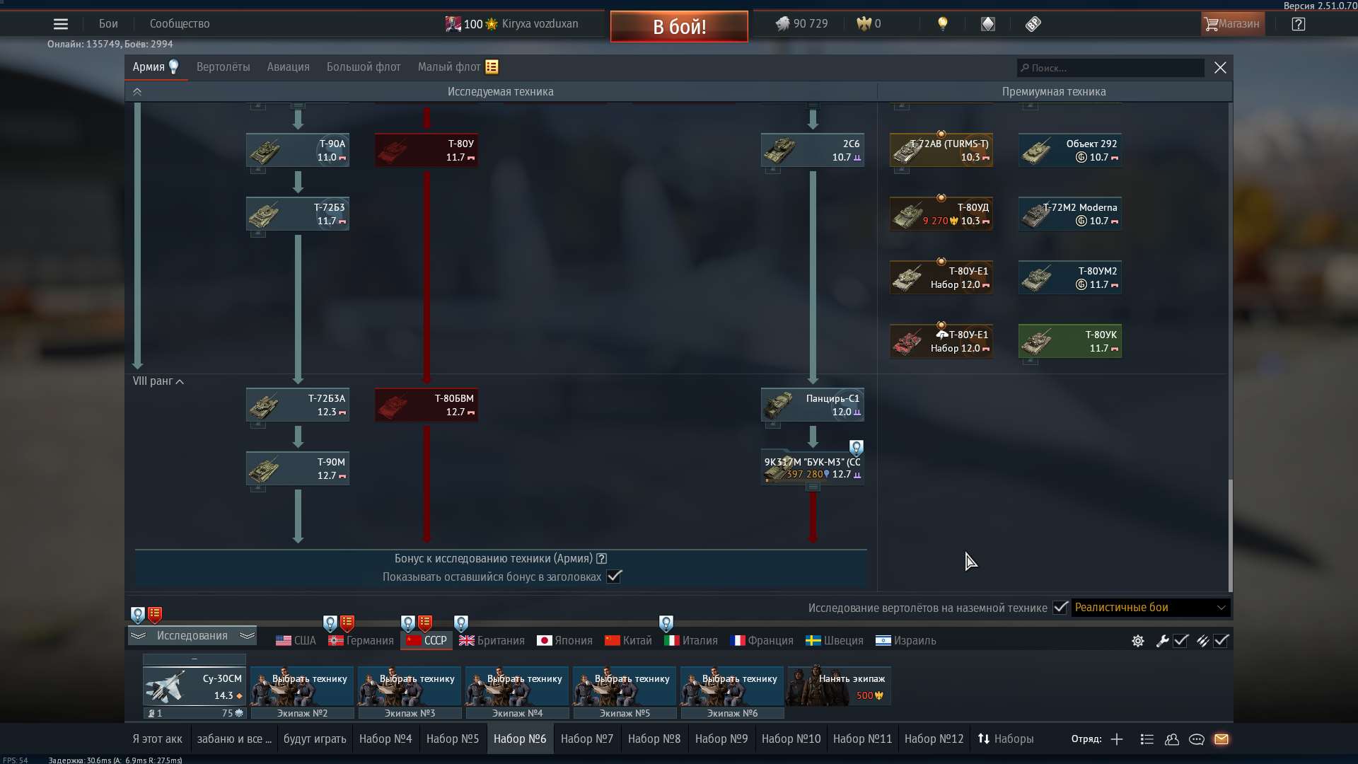The height and width of the screenshot is (764, 1358).
Task: Click the light bulb research points icon
Action: click(x=943, y=23)
